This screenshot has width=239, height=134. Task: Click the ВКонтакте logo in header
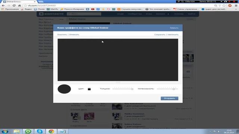[x=51, y=14]
